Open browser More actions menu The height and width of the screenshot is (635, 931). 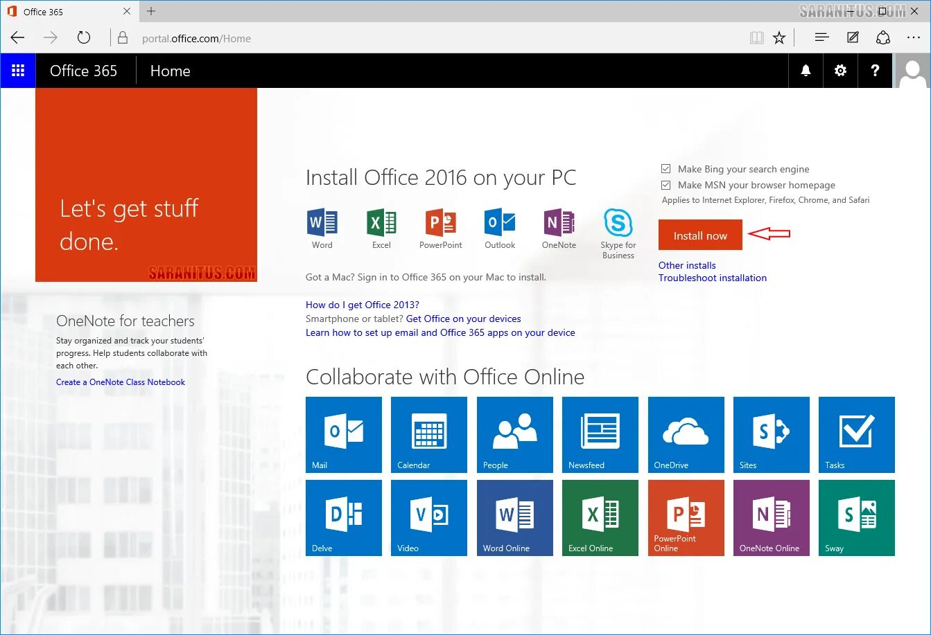click(x=914, y=38)
